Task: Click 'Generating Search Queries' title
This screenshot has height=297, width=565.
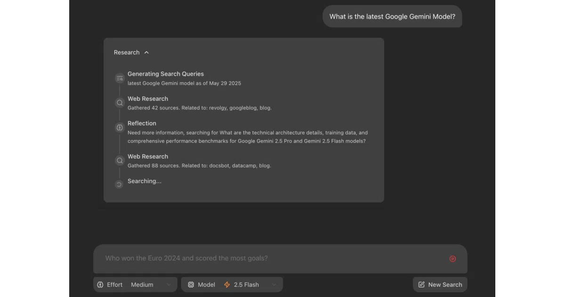Action: 166,74
